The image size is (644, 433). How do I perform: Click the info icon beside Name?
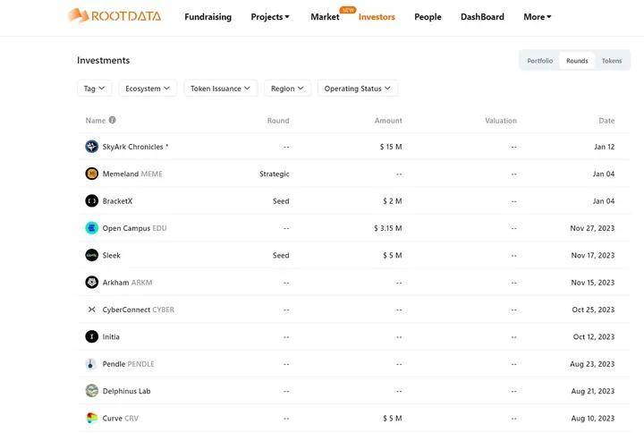pyautogui.click(x=112, y=120)
